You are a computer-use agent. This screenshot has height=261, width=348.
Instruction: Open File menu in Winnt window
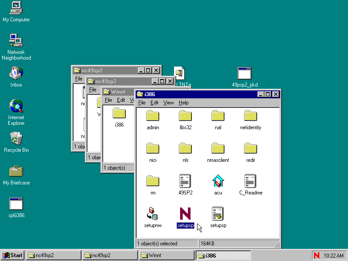pyautogui.click(x=108, y=100)
